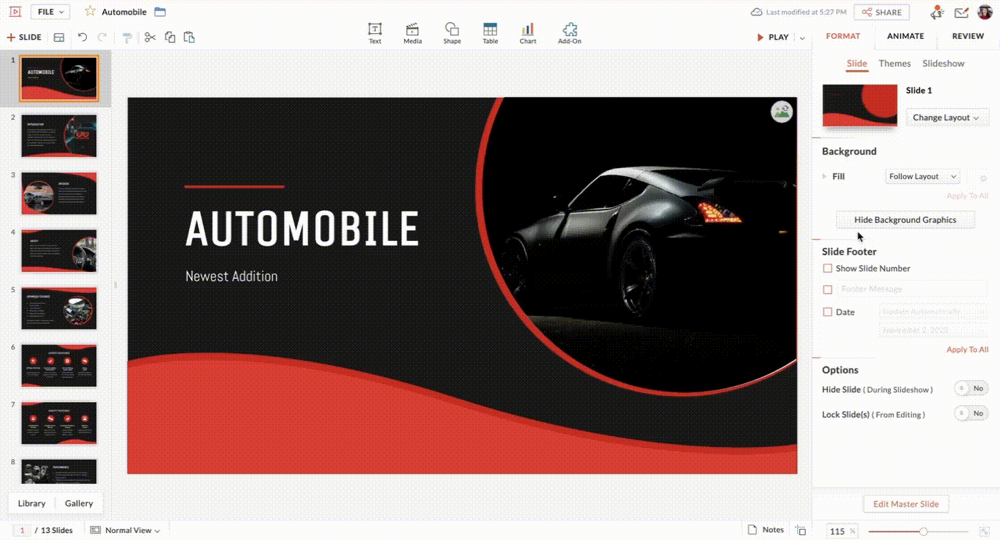Select slide 3 thumbnail
1000x540 pixels.
[59, 193]
